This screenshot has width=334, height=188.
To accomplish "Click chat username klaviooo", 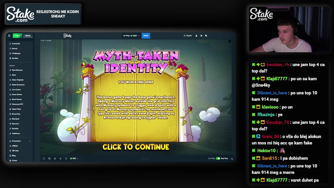I will tap(270, 107).
